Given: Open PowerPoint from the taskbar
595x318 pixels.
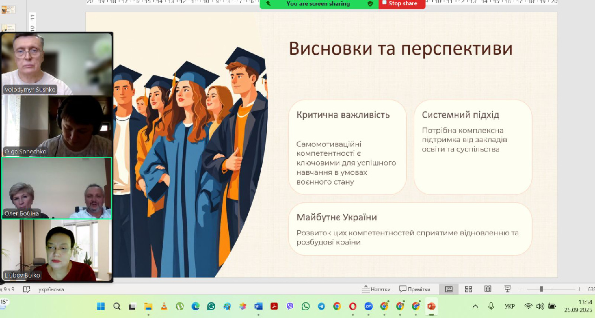Looking at the screenshot, I should click(431, 306).
